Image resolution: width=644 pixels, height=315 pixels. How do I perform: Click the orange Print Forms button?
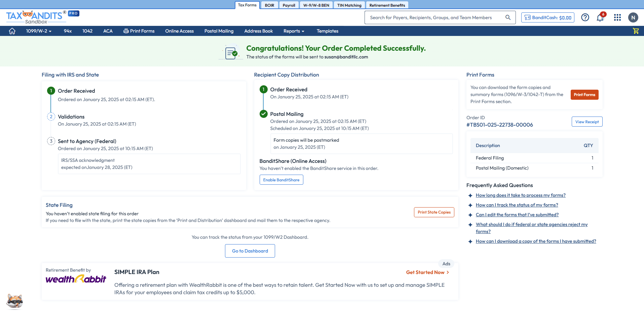click(x=584, y=95)
